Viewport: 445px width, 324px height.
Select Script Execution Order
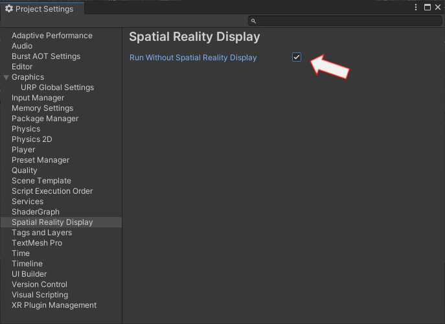52,191
